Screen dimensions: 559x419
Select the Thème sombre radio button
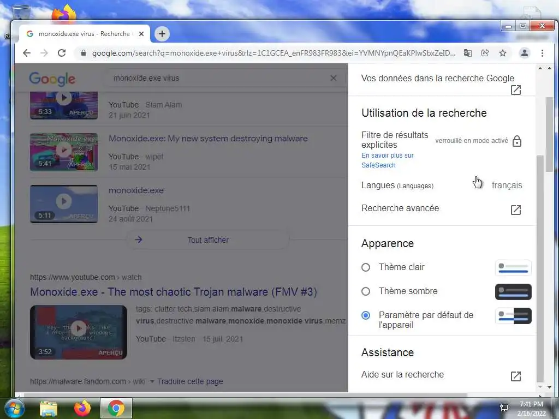coord(365,291)
